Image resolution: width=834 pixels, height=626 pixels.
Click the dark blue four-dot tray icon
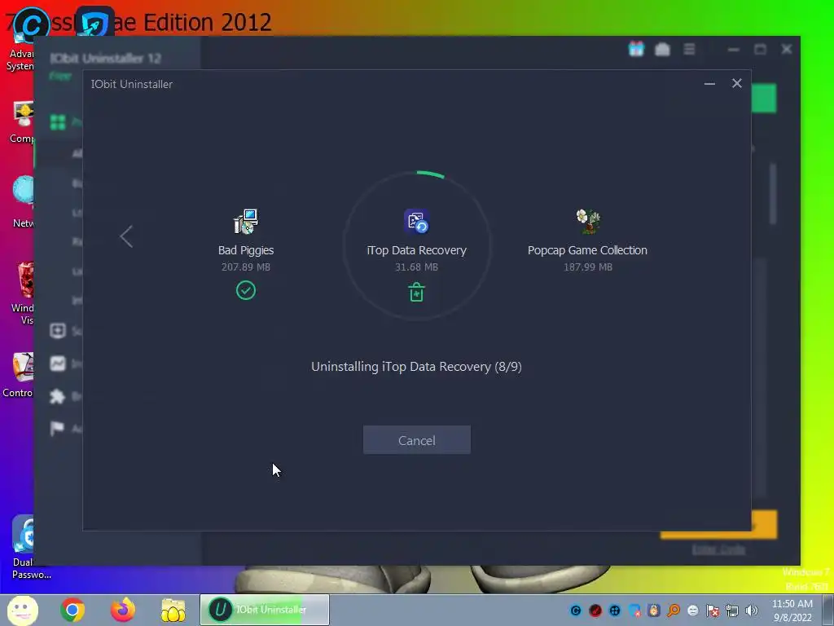(x=615, y=611)
